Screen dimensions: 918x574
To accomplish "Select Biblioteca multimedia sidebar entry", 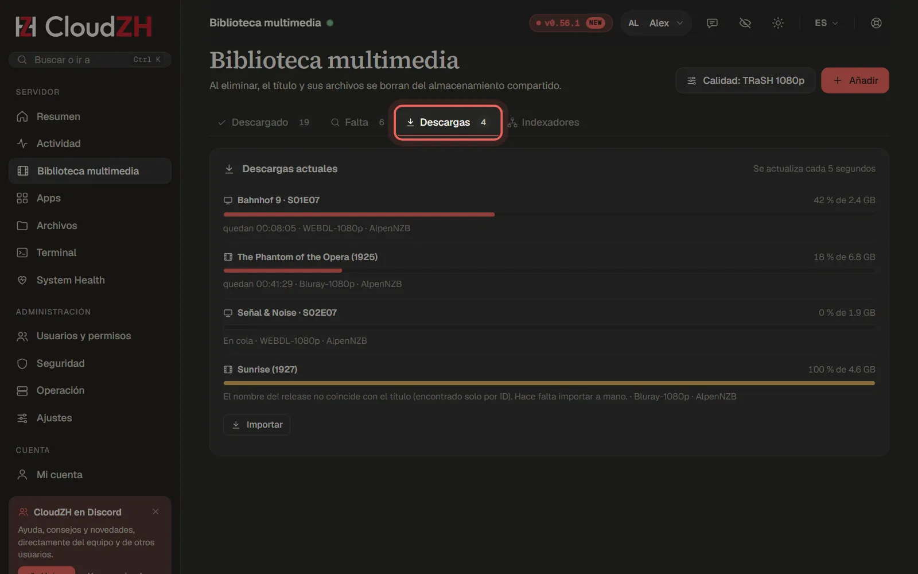I will tap(90, 171).
